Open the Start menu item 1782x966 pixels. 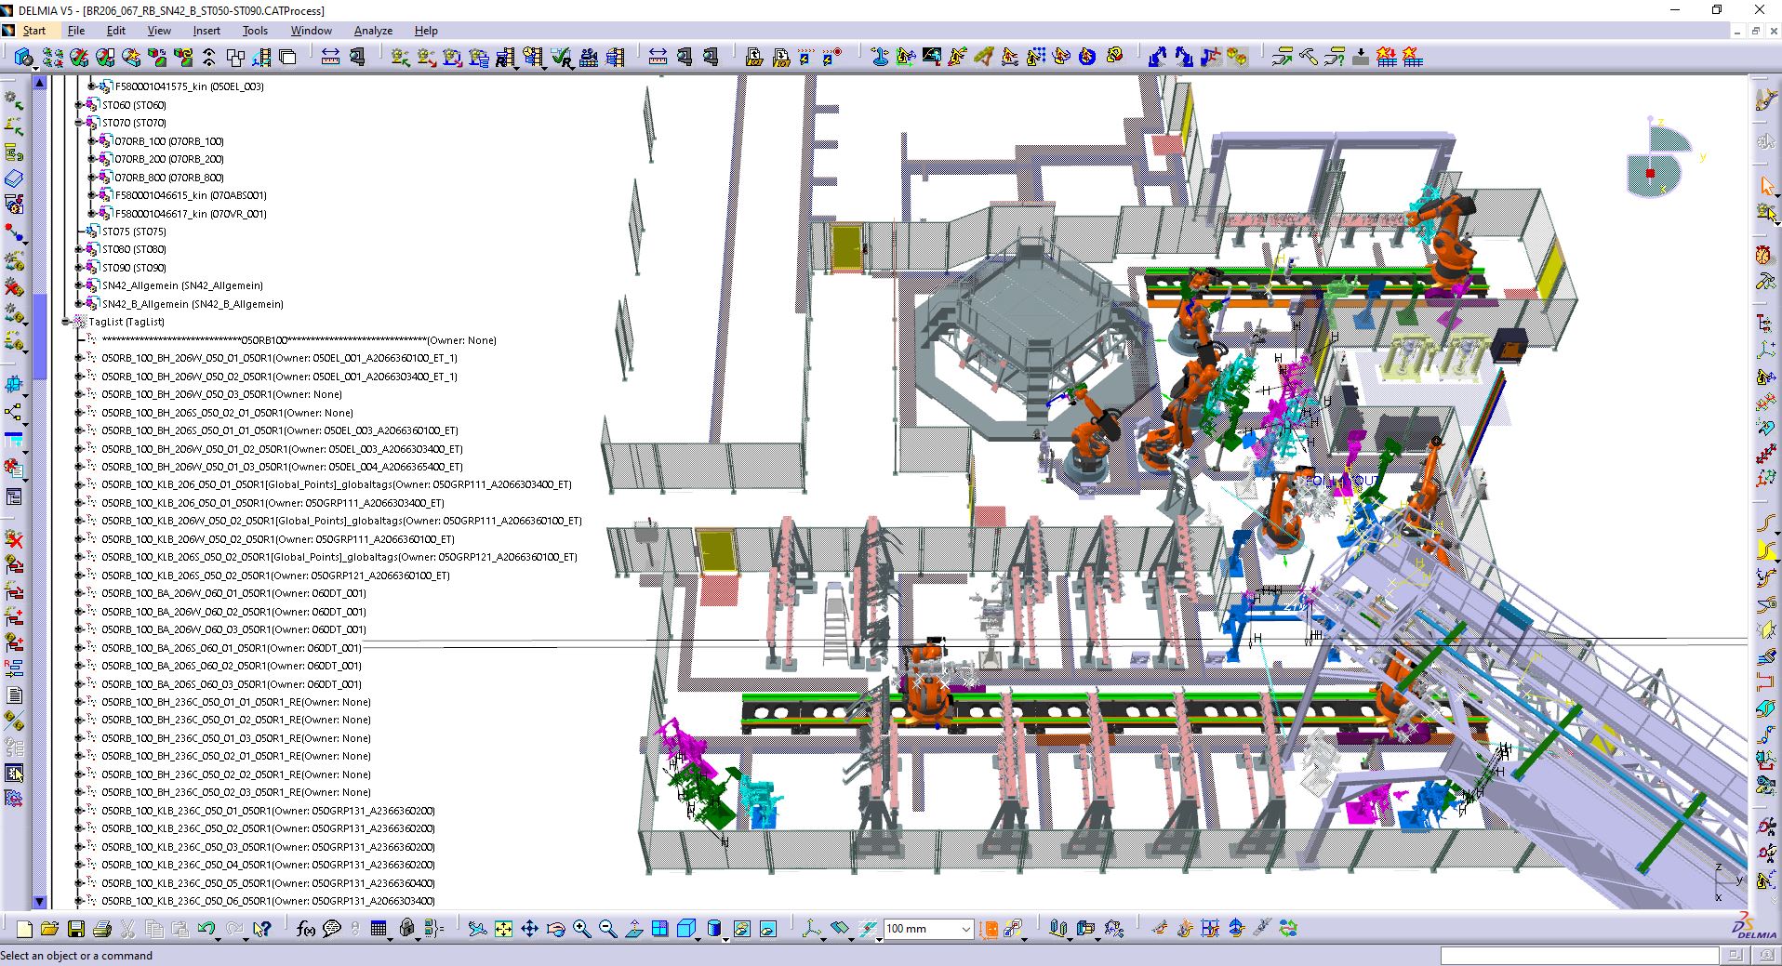point(34,31)
